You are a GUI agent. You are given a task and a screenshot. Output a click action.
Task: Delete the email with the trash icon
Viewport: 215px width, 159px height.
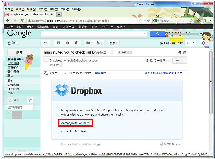76,43
